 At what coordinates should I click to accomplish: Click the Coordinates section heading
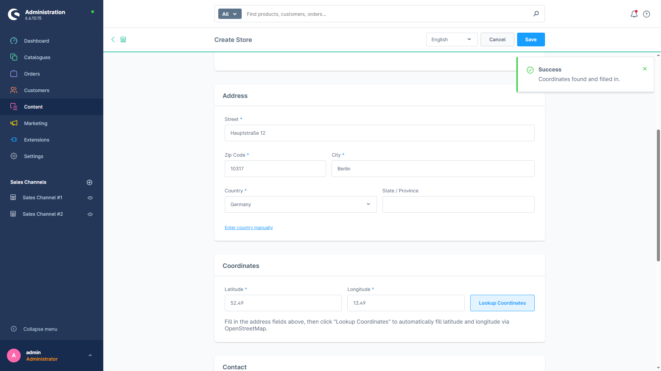click(241, 266)
